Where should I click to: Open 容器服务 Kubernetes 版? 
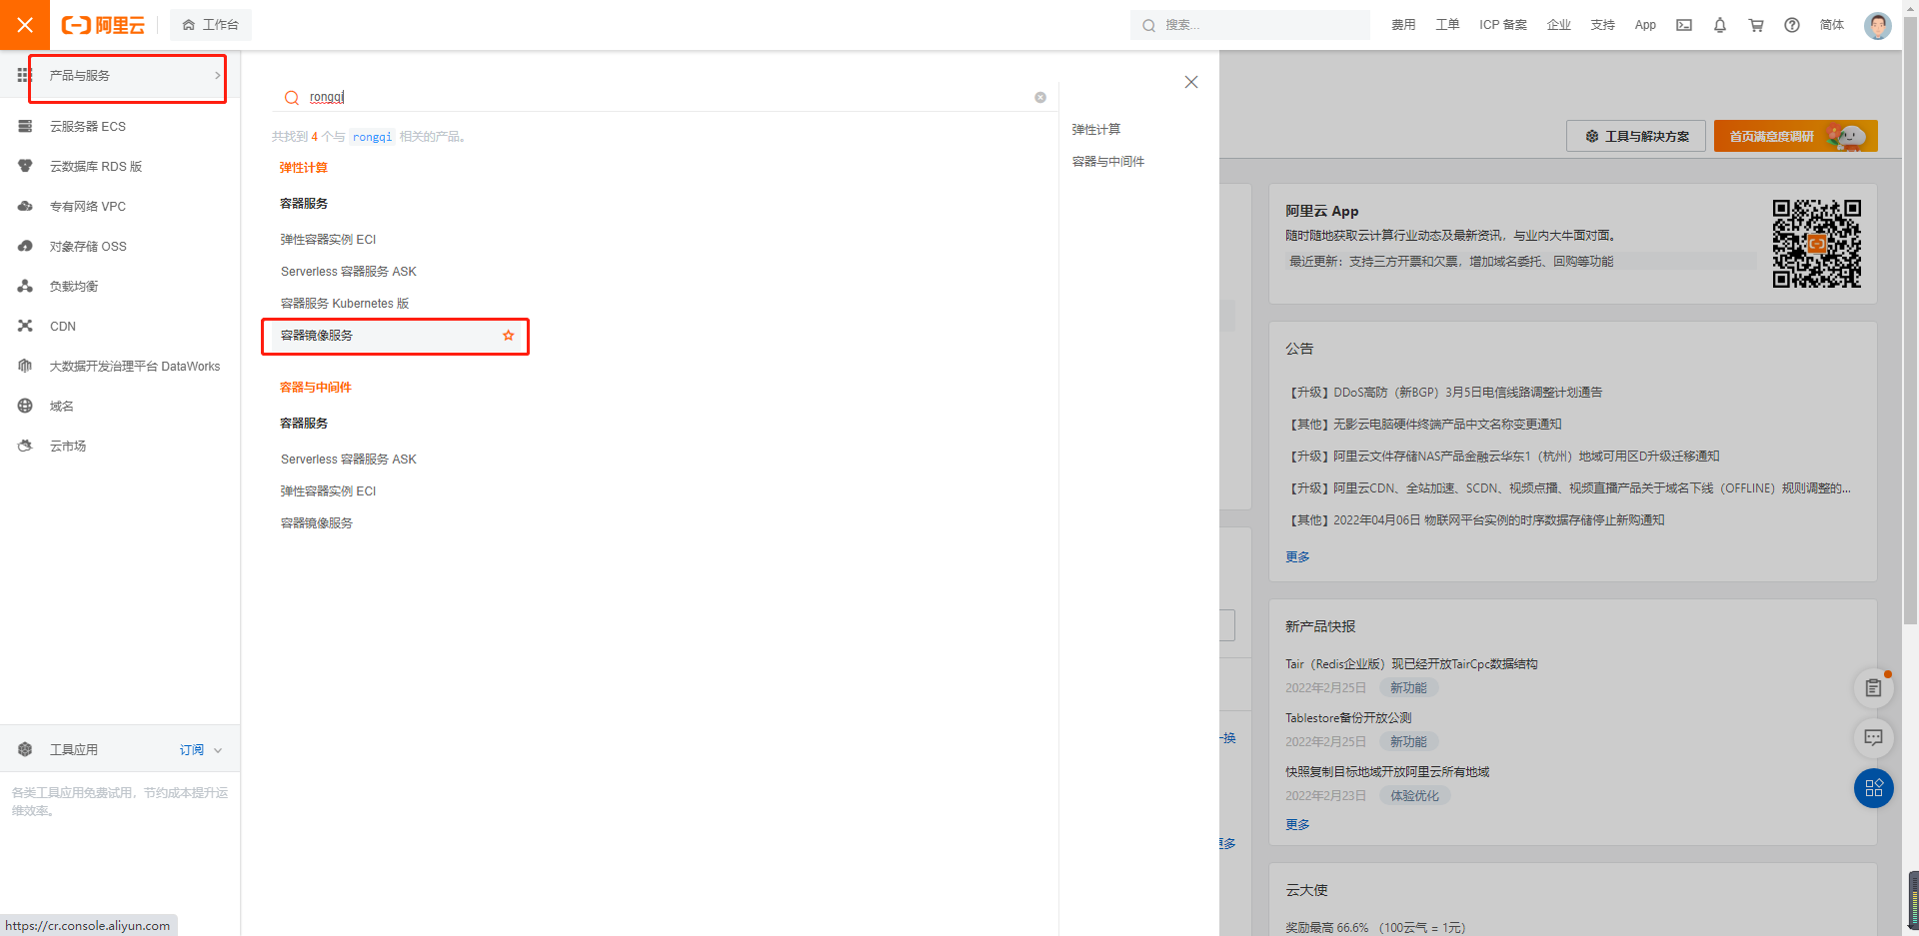pos(345,303)
